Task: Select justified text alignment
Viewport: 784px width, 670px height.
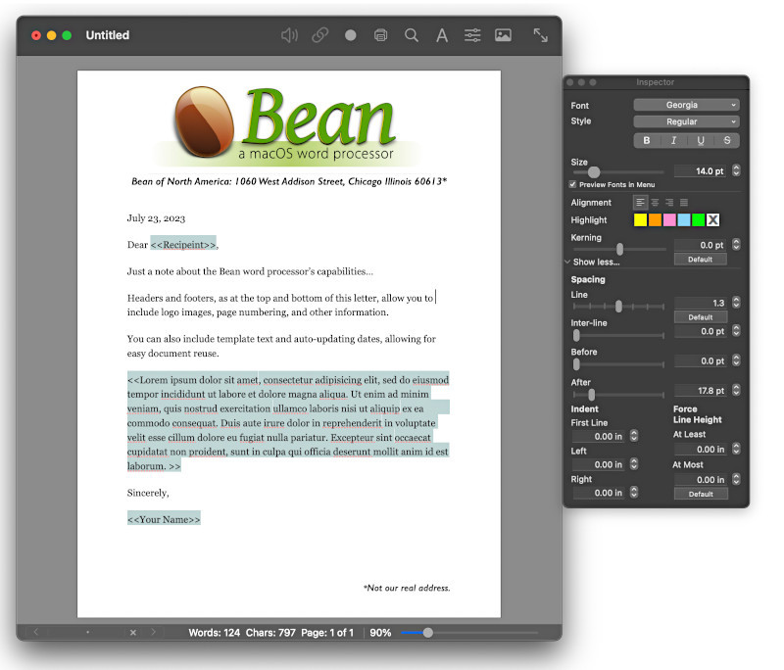Action: click(x=684, y=203)
